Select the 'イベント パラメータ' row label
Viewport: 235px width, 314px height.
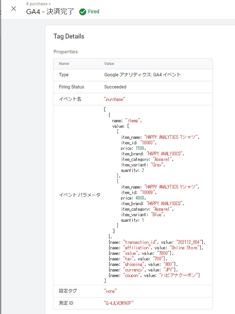point(79,195)
